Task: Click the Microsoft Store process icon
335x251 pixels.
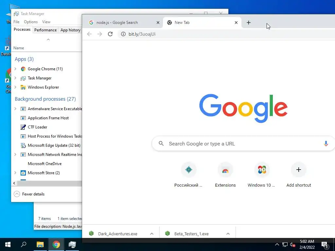Action: [23, 173]
